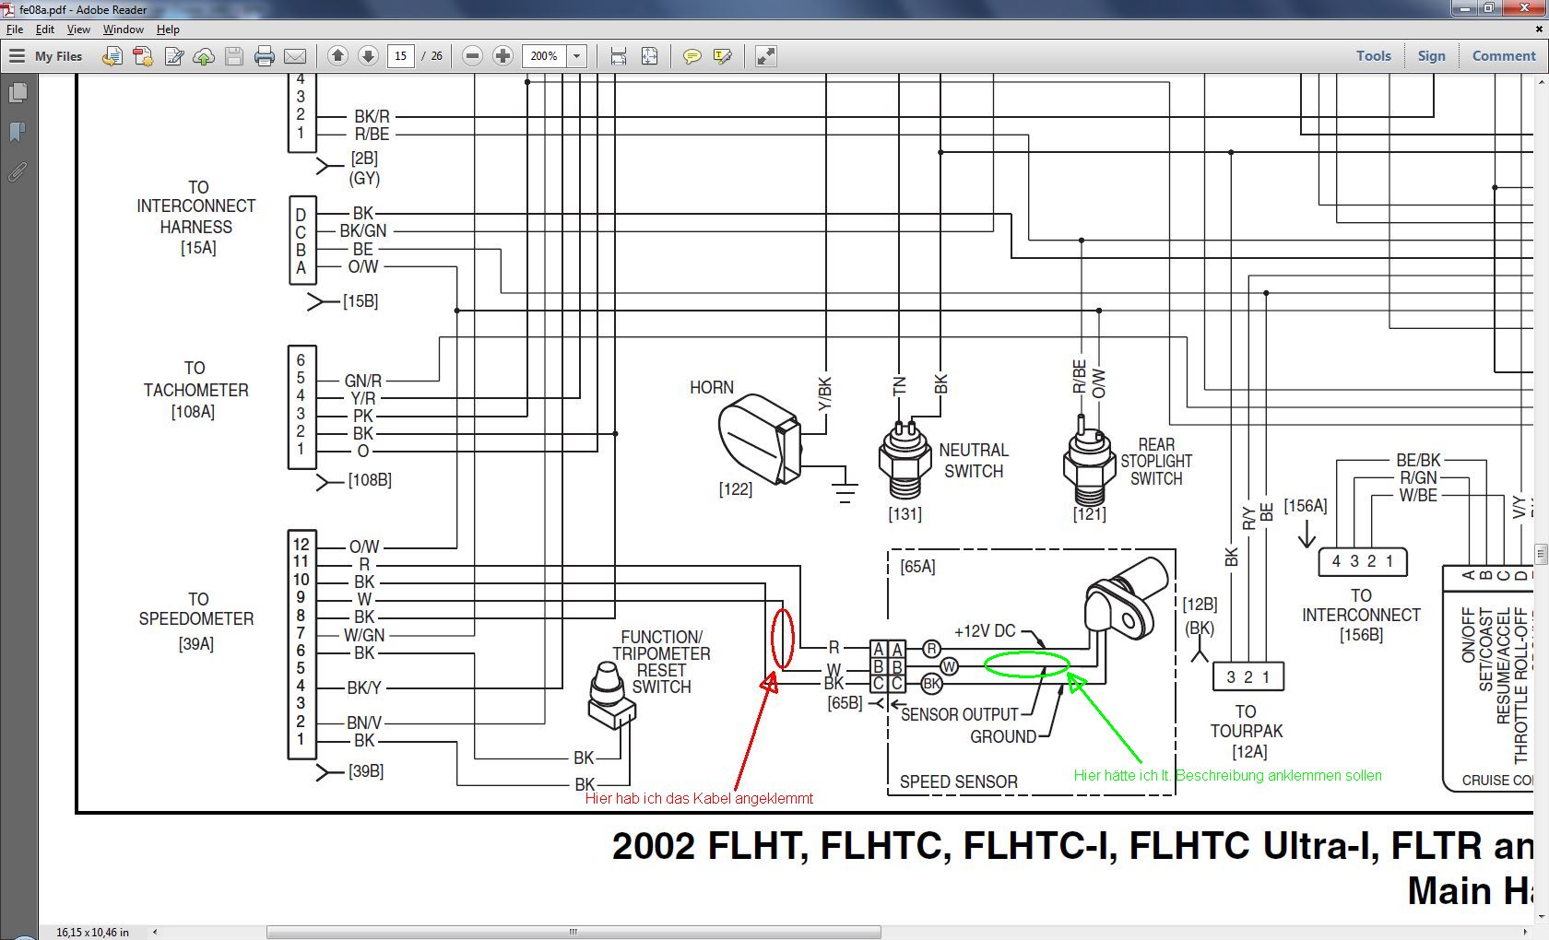Click the zoom value field showing 200%
This screenshot has height=940, width=1549.
coord(544,56)
